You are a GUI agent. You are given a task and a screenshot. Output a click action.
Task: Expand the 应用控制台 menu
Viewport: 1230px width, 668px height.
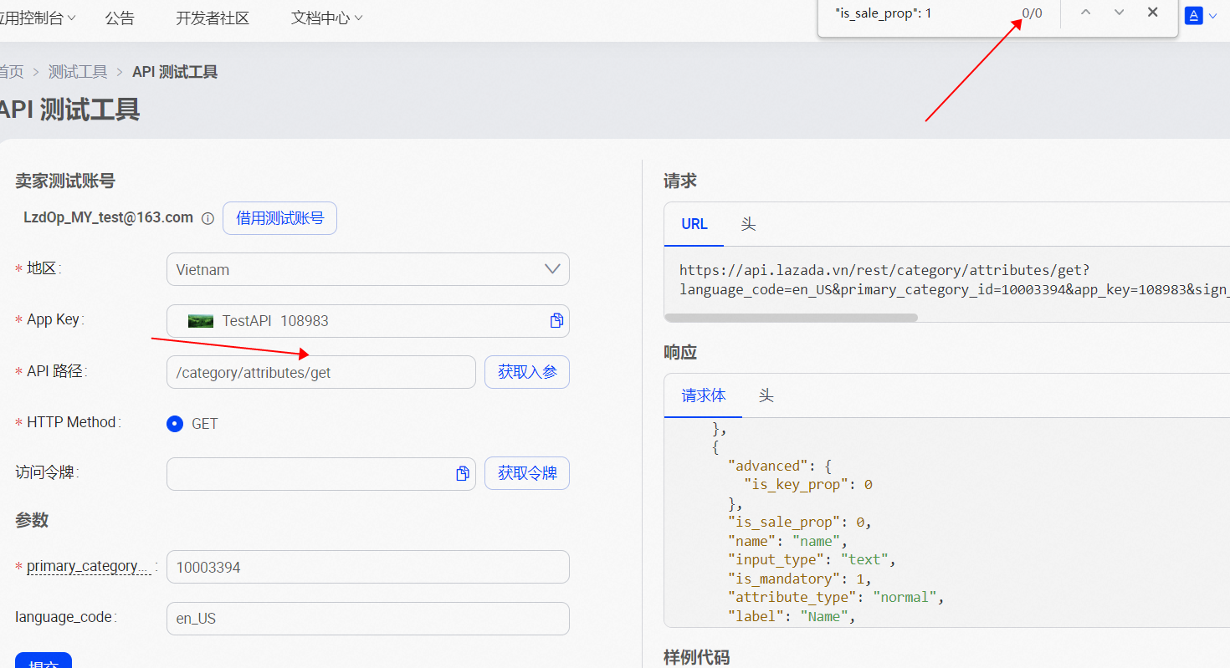[x=38, y=18]
